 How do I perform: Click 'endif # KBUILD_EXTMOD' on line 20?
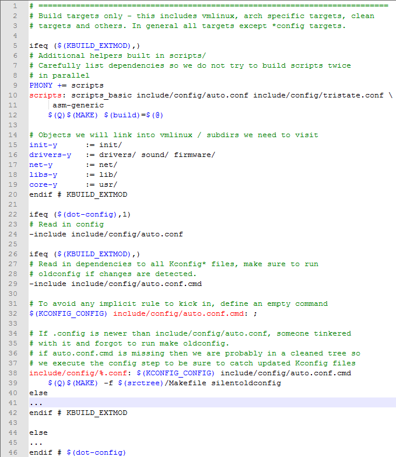tap(78, 194)
